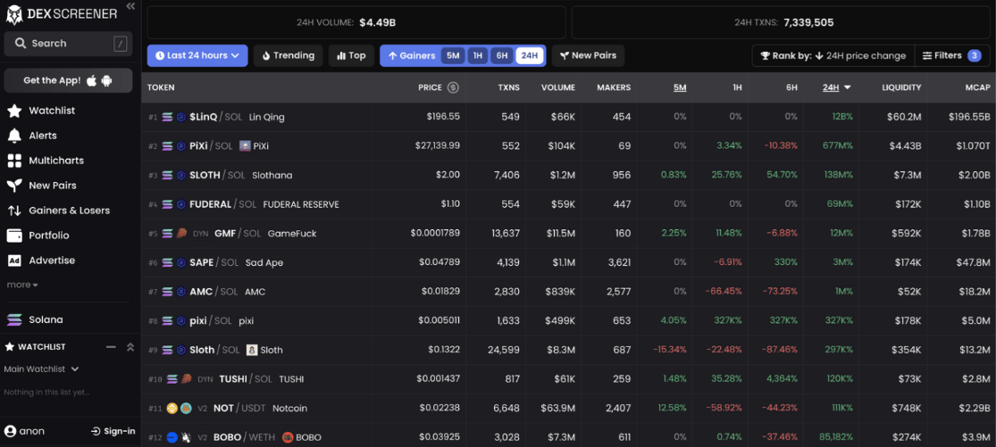Click the Watchlist star icon in the sidebar
The height and width of the screenshot is (447, 996).
[x=14, y=111]
